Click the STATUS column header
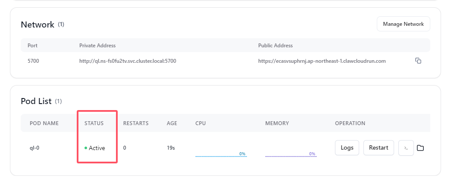The width and height of the screenshot is (457, 178). tap(94, 123)
